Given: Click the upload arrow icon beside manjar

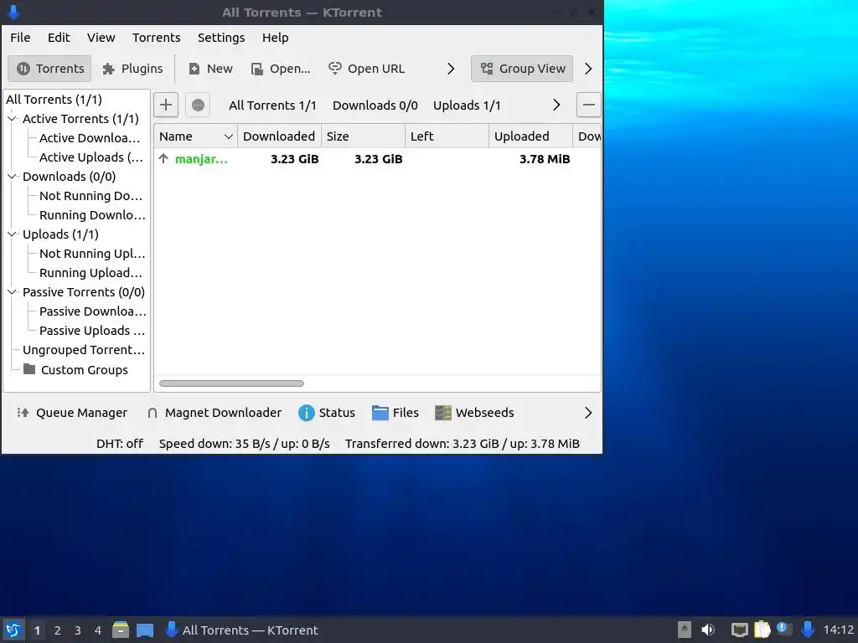Looking at the screenshot, I should coord(163,159).
